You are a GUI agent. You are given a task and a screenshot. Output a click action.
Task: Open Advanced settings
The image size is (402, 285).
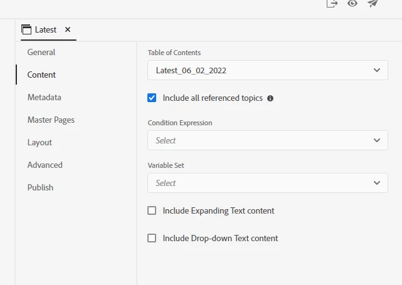[45, 165]
